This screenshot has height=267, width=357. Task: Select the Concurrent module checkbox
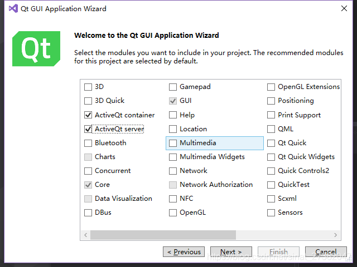pyautogui.click(x=88, y=171)
